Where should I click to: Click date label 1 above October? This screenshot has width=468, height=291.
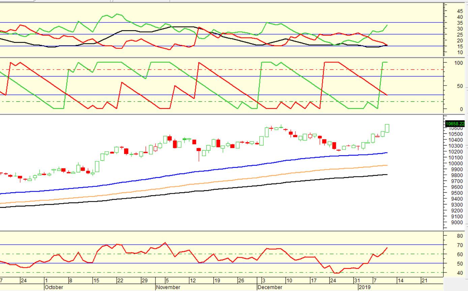pos(47,281)
